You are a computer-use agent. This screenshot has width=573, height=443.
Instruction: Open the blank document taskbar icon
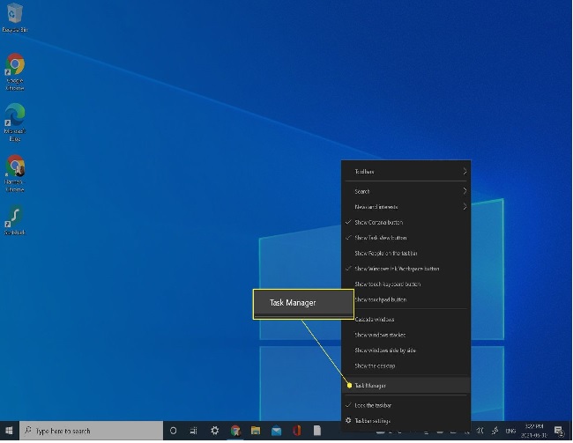coord(317,431)
